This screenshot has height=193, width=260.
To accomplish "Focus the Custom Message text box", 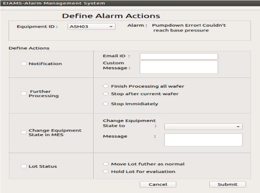I will (179, 67).
